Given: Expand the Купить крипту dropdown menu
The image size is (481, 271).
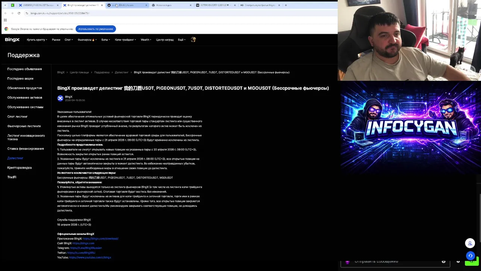Looking at the screenshot, I should [x=37, y=40].
